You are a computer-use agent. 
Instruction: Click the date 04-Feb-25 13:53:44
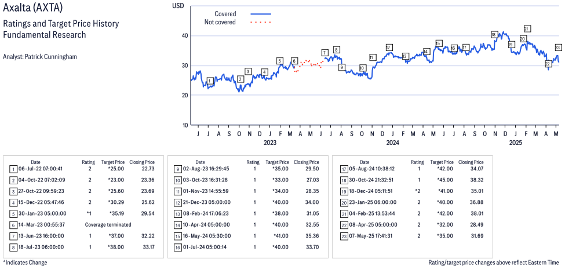click(371, 213)
